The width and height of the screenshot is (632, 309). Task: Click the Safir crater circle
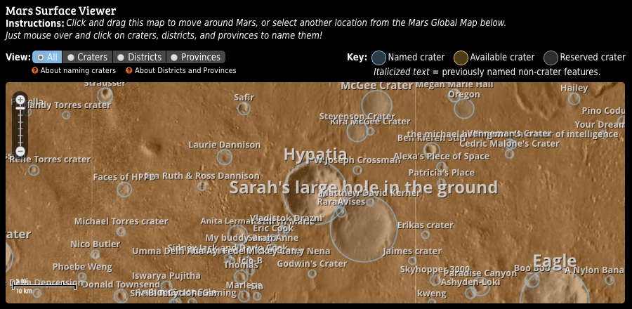(244, 108)
